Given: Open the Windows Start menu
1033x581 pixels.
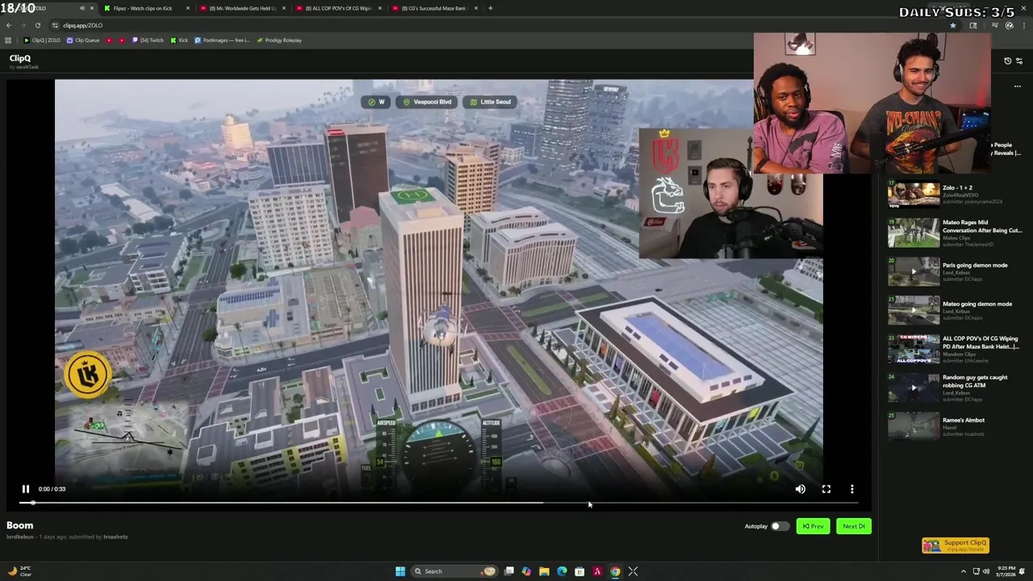Looking at the screenshot, I should tap(399, 571).
